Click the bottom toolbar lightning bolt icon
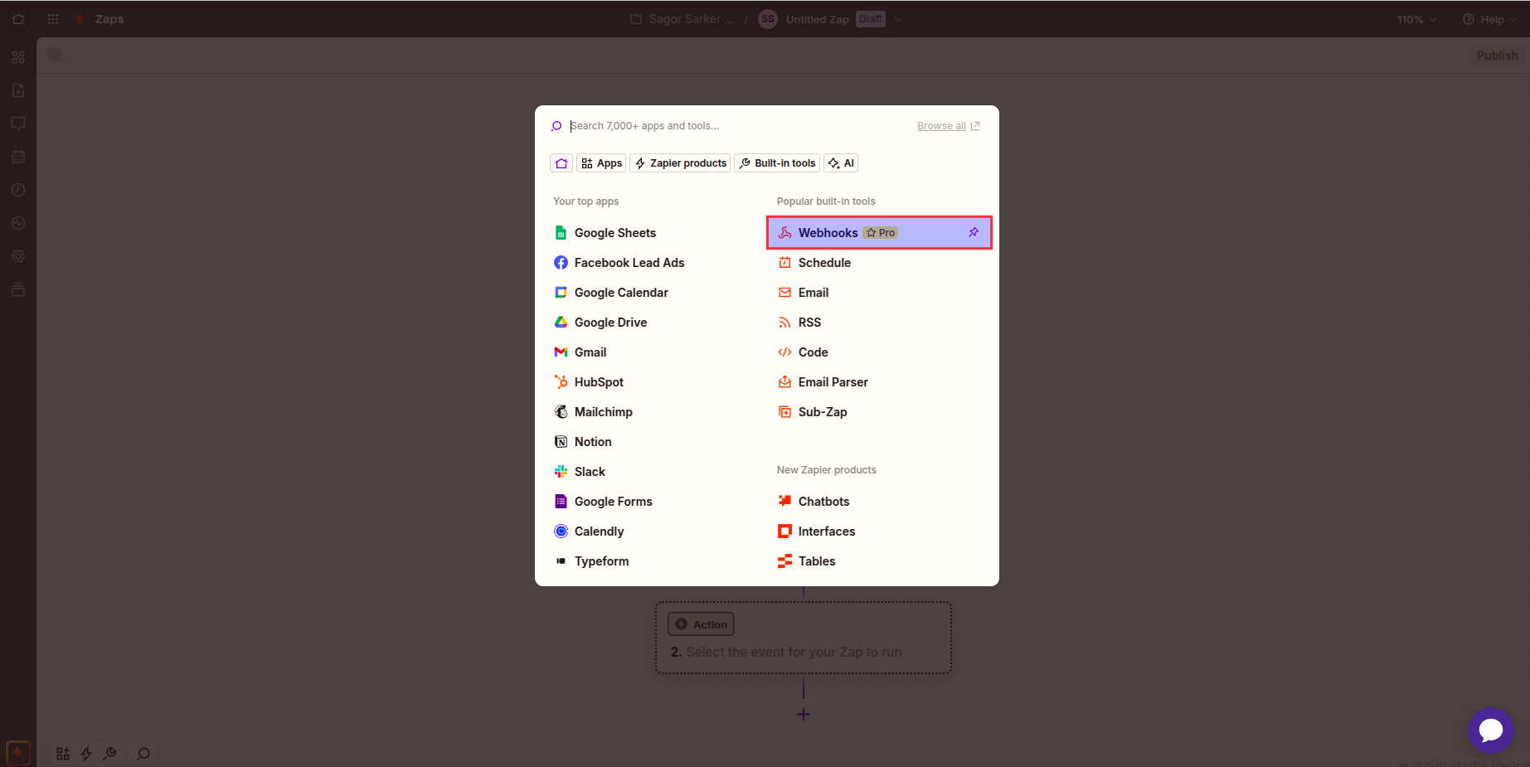1530x767 pixels. [86, 754]
